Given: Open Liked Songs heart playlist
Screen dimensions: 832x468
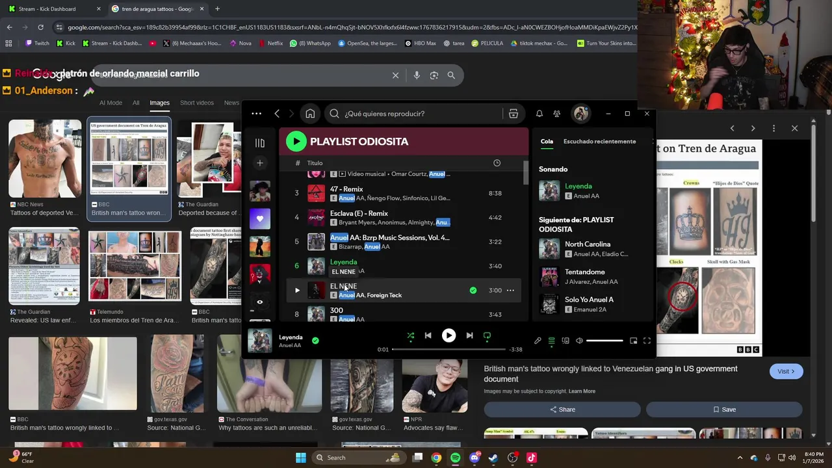Looking at the screenshot, I should [259, 218].
